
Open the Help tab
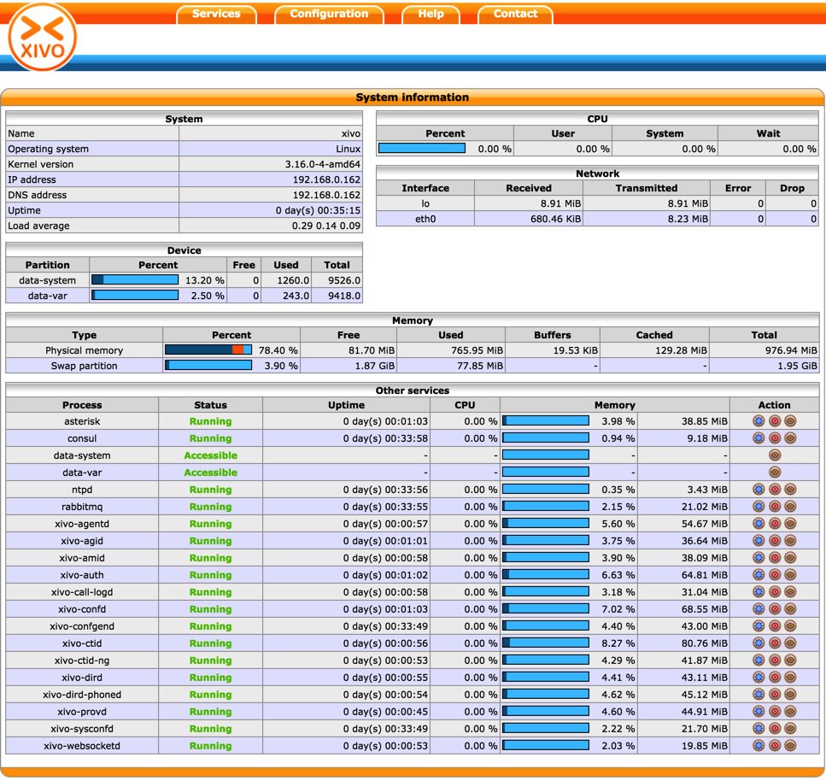(431, 15)
